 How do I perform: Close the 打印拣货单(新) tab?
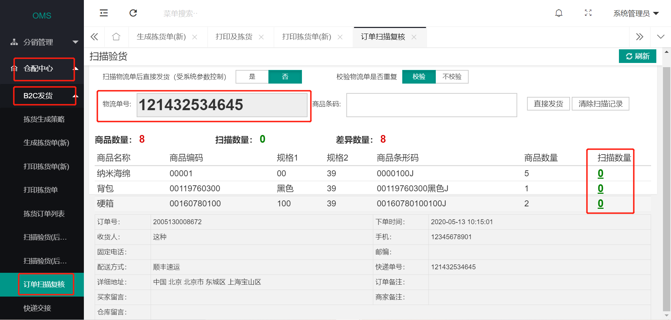pos(340,37)
